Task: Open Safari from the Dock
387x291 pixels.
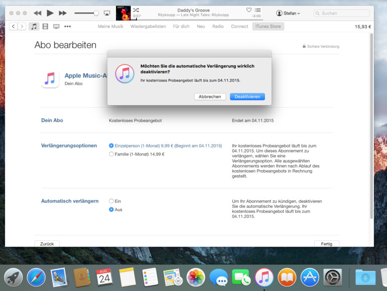Action: [x=36, y=277]
